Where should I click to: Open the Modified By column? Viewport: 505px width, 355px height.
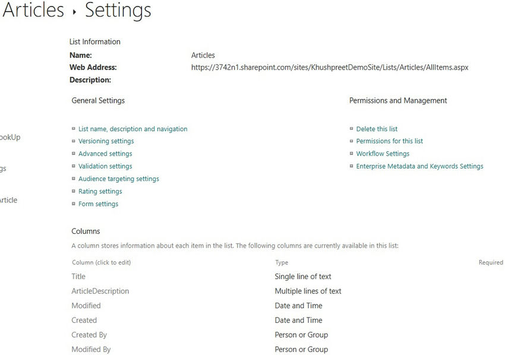pos(91,350)
